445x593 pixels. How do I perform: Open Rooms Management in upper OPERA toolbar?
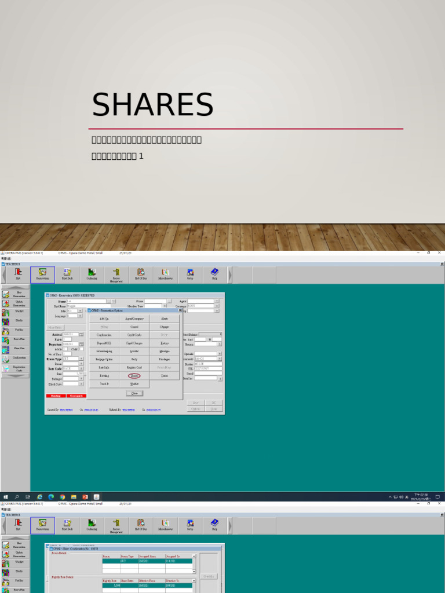pos(116,274)
